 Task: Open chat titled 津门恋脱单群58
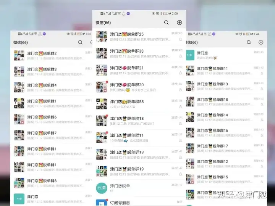coord(127,101)
